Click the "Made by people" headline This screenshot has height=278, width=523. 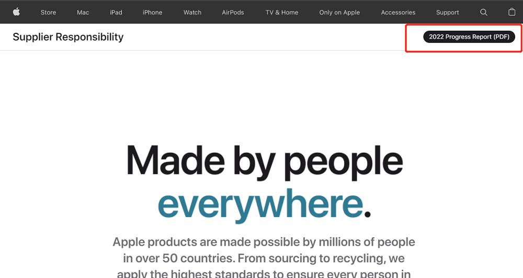pyautogui.click(x=265, y=162)
